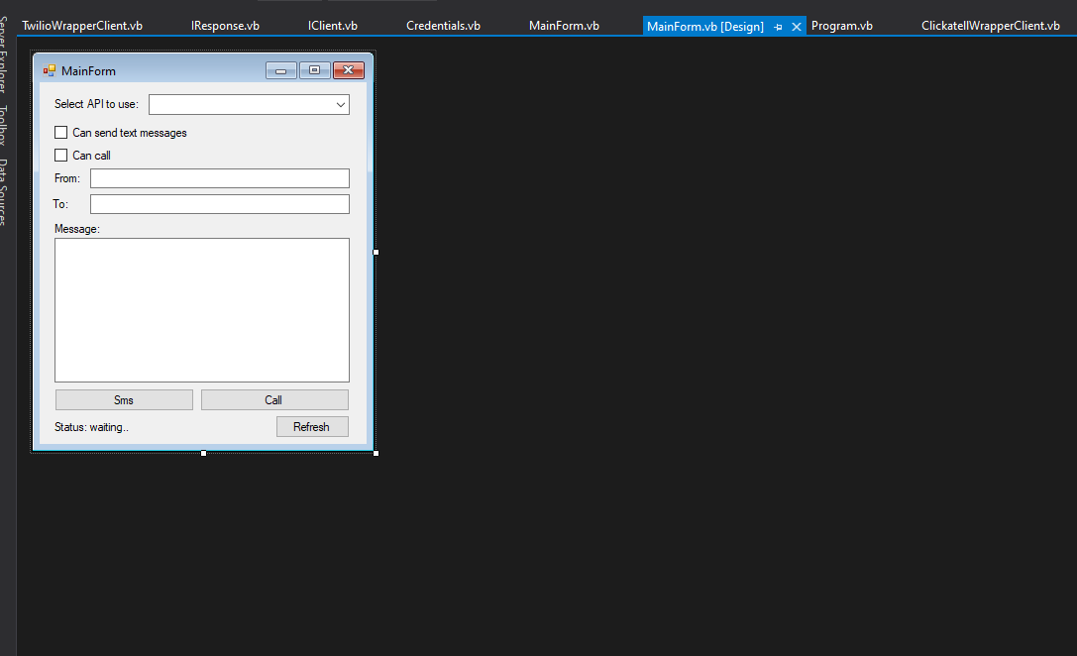Click the To input field

pyautogui.click(x=220, y=204)
